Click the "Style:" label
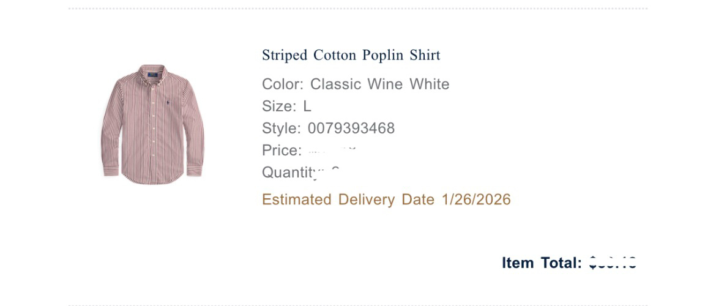Image resolution: width=716 pixels, height=306 pixels. 281,129
